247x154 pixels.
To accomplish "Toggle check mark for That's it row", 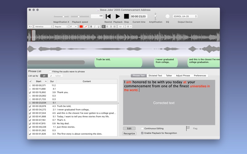I will tap(30, 120).
